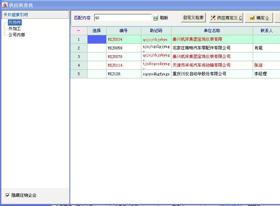Select the 外协件 tree node

click(x=14, y=22)
